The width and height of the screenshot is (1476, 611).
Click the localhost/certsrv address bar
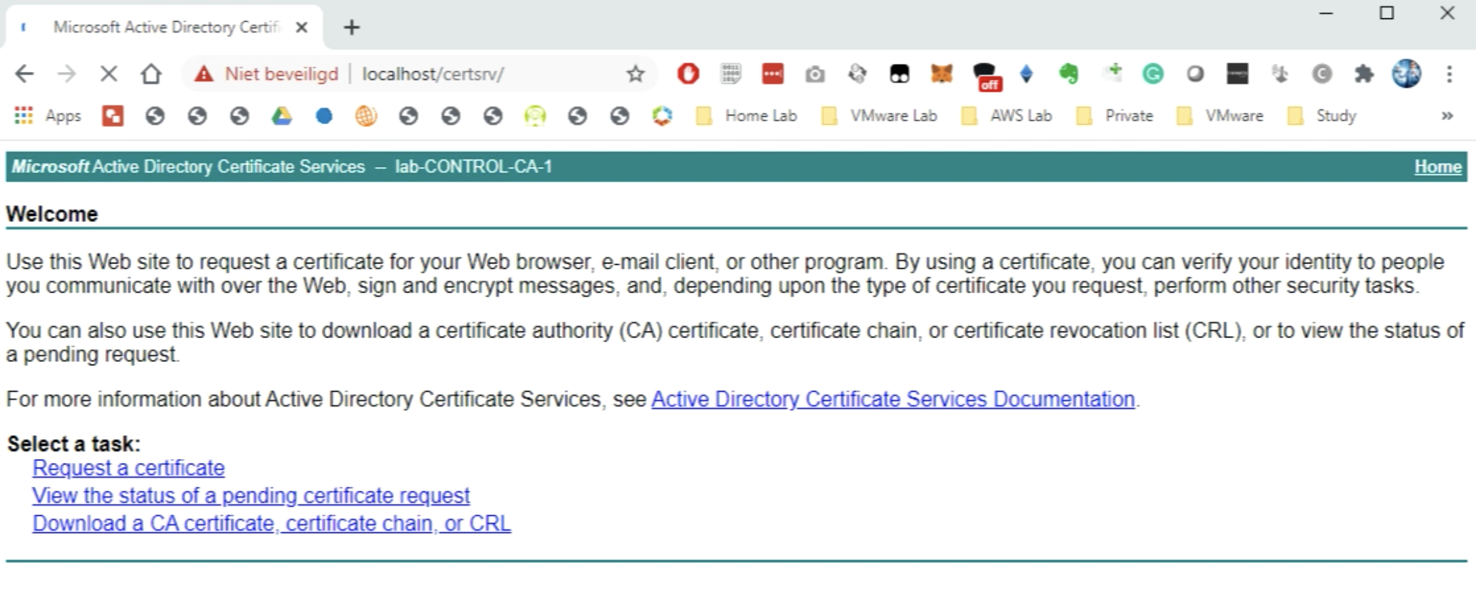475,73
